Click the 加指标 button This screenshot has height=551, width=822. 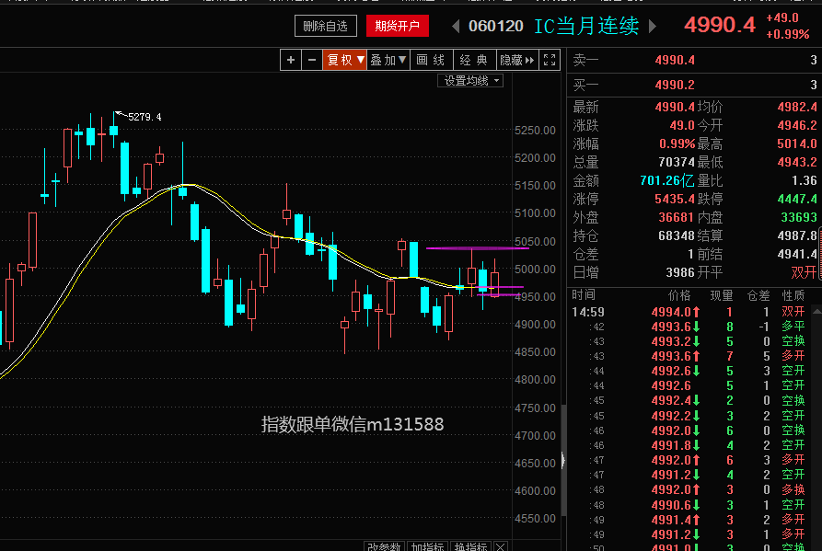click(x=428, y=546)
